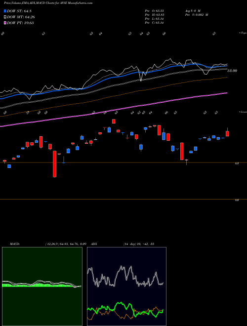Open the green MACD chart panel
This screenshot has height=326, width=247.
click(42, 286)
